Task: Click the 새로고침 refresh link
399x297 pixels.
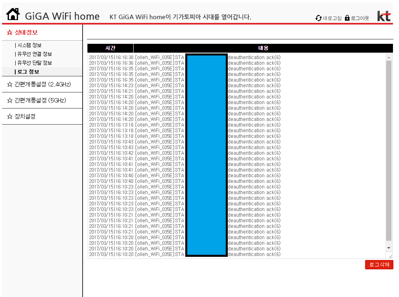Action: pyautogui.click(x=332, y=18)
